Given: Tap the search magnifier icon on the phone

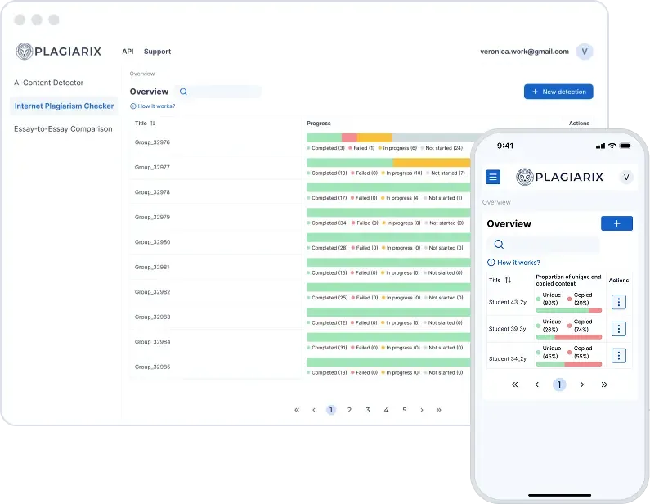Looking at the screenshot, I should pos(499,245).
